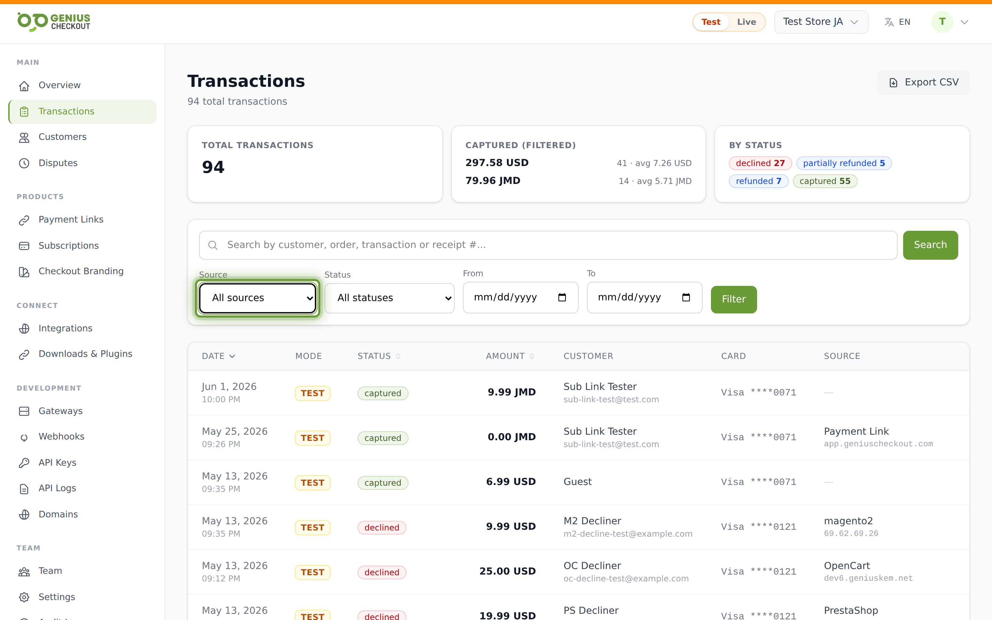Click the green Search button
The image size is (992, 620).
930,245
